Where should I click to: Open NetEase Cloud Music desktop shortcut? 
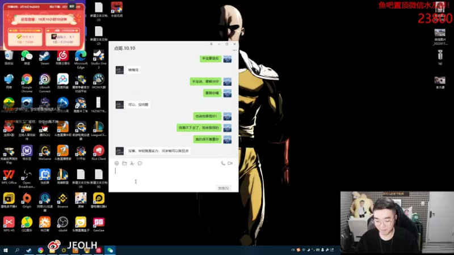pos(63,58)
